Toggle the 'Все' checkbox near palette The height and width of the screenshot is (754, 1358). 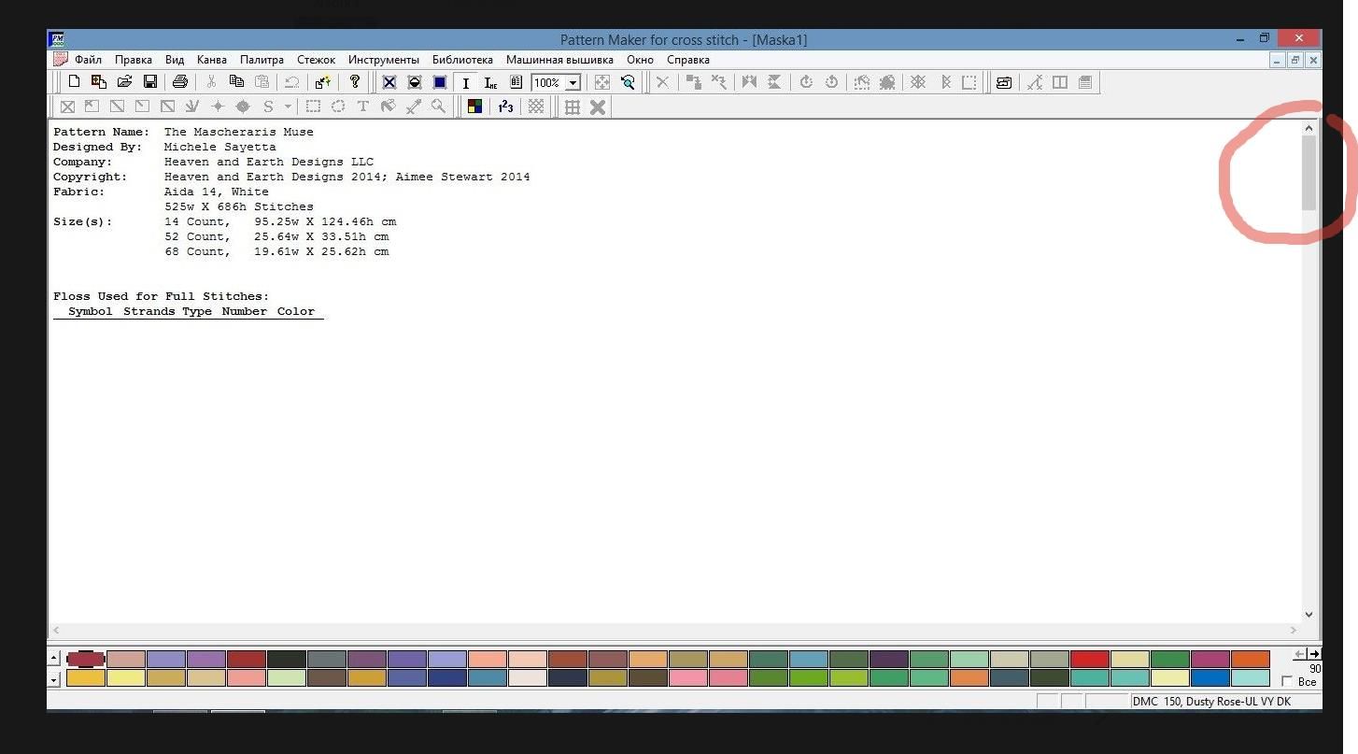[x=1288, y=682]
